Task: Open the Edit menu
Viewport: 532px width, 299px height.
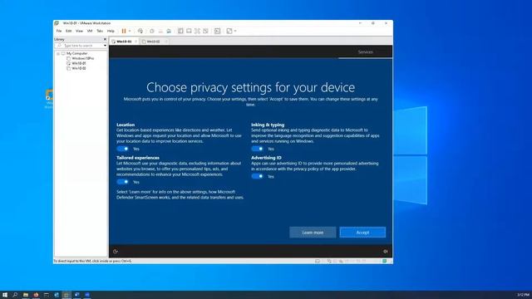Action: tap(68, 31)
